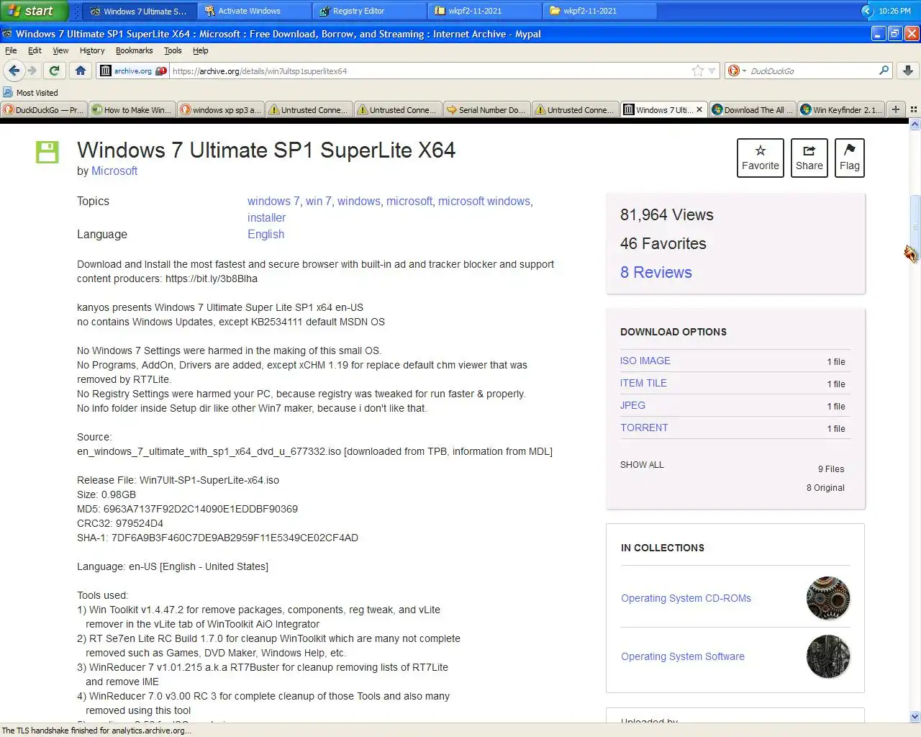Switch to Download The All tab

click(x=752, y=109)
